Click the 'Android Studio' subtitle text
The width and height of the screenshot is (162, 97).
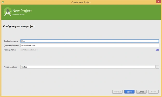point(18,14)
